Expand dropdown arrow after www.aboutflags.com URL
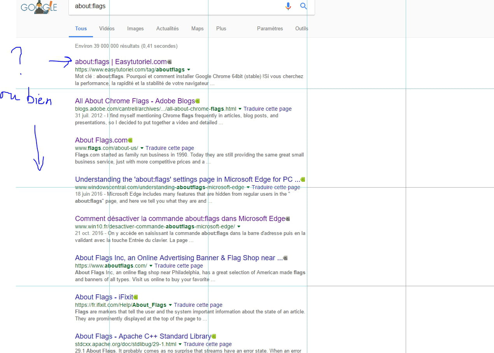 pos(151,266)
